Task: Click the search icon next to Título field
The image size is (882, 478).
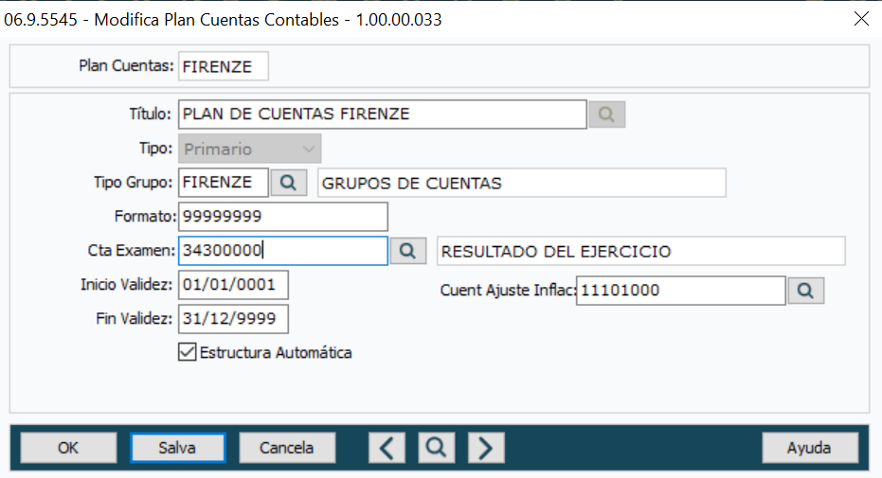Action: [606, 115]
